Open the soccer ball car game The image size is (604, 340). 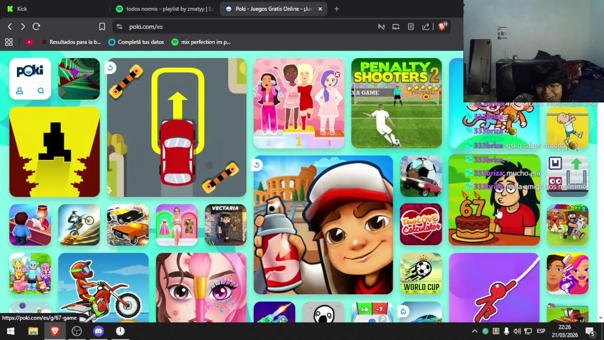coord(421,176)
